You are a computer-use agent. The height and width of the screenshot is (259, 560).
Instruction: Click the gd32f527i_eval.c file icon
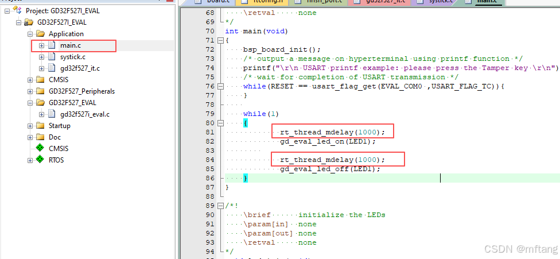[52, 114]
